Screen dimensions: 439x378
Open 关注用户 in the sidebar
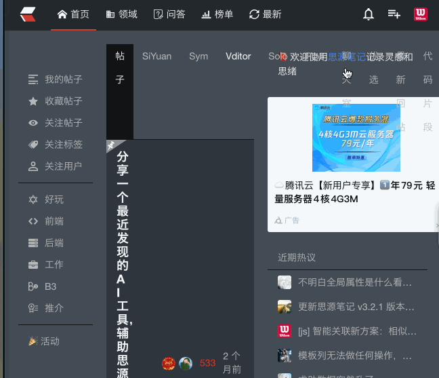coord(56,166)
